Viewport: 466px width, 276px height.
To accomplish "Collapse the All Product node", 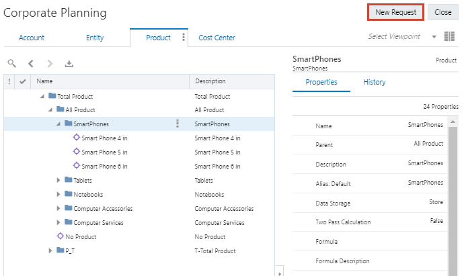I will click(50, 110).
